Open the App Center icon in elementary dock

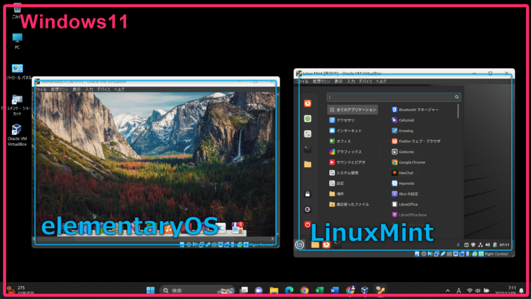pyautogui.click(x=238, y=227)
